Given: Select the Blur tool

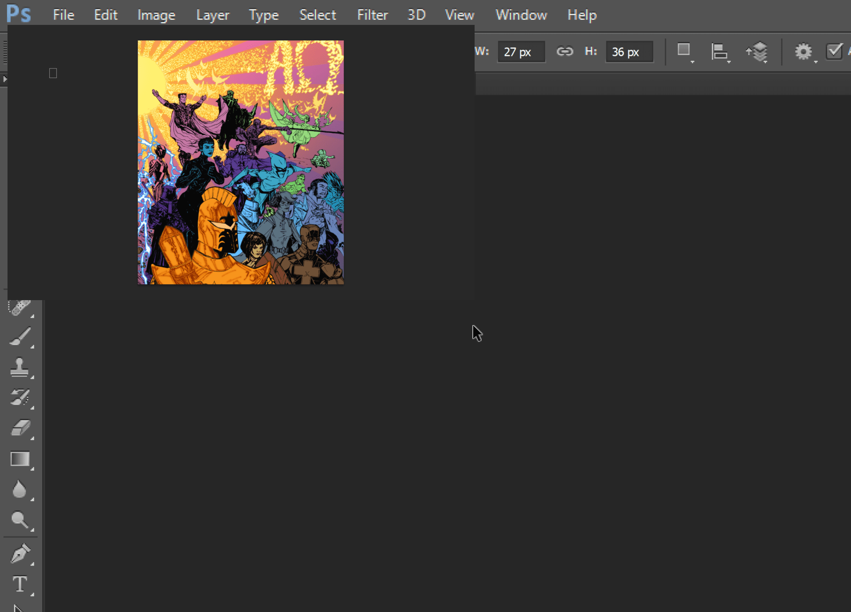Looking at the screenshot, I should 20,490.
